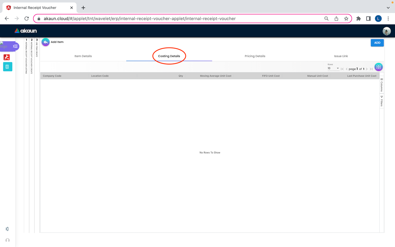
Task: Go to the previous page of the table
Action: click(x=347, y=69)
